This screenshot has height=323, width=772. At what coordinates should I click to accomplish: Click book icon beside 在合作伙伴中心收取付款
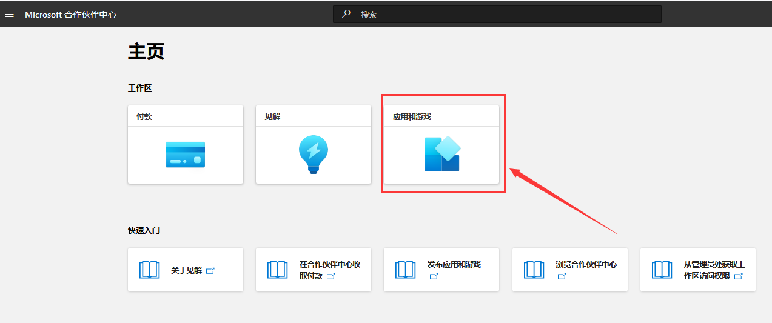pyautogui.click(x=278, y=270)
